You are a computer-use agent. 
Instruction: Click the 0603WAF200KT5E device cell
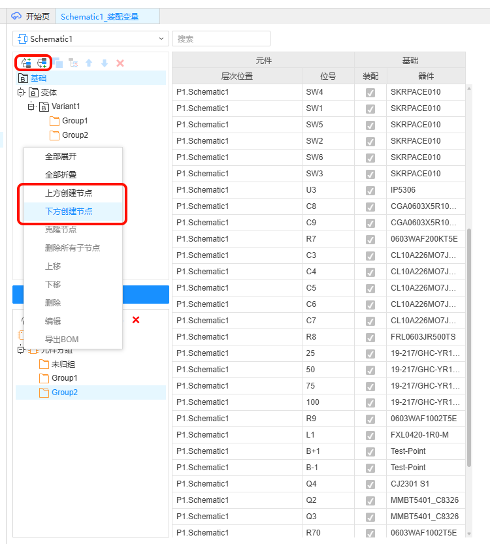(x=426, y=239)
